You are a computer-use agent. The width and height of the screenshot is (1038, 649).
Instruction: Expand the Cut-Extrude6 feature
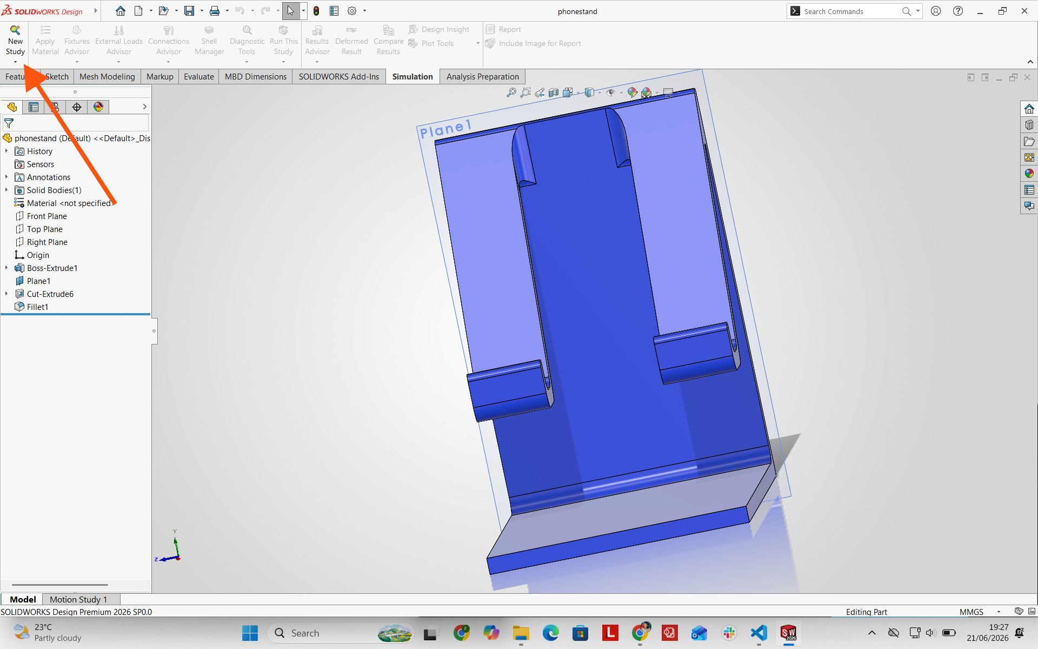[x=6, y=294]
